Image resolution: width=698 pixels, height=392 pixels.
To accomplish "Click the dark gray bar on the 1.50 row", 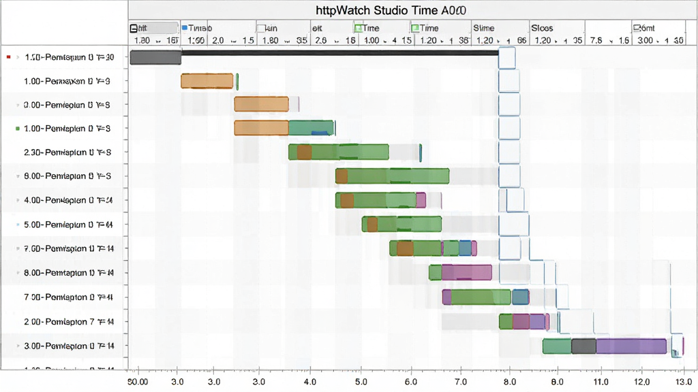I will (x=155, y=57).
